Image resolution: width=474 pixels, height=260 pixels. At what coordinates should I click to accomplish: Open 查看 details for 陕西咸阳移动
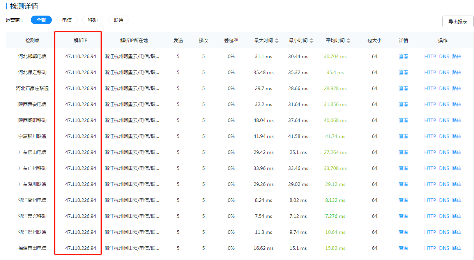click(403, 120)
